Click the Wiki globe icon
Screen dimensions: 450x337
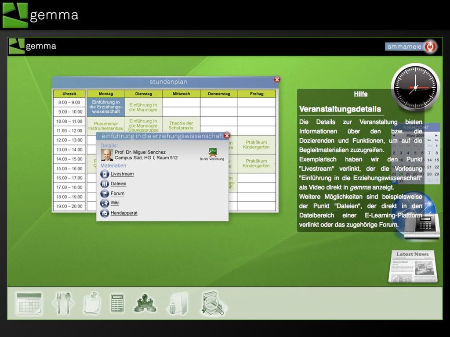(x=105, y=203)
